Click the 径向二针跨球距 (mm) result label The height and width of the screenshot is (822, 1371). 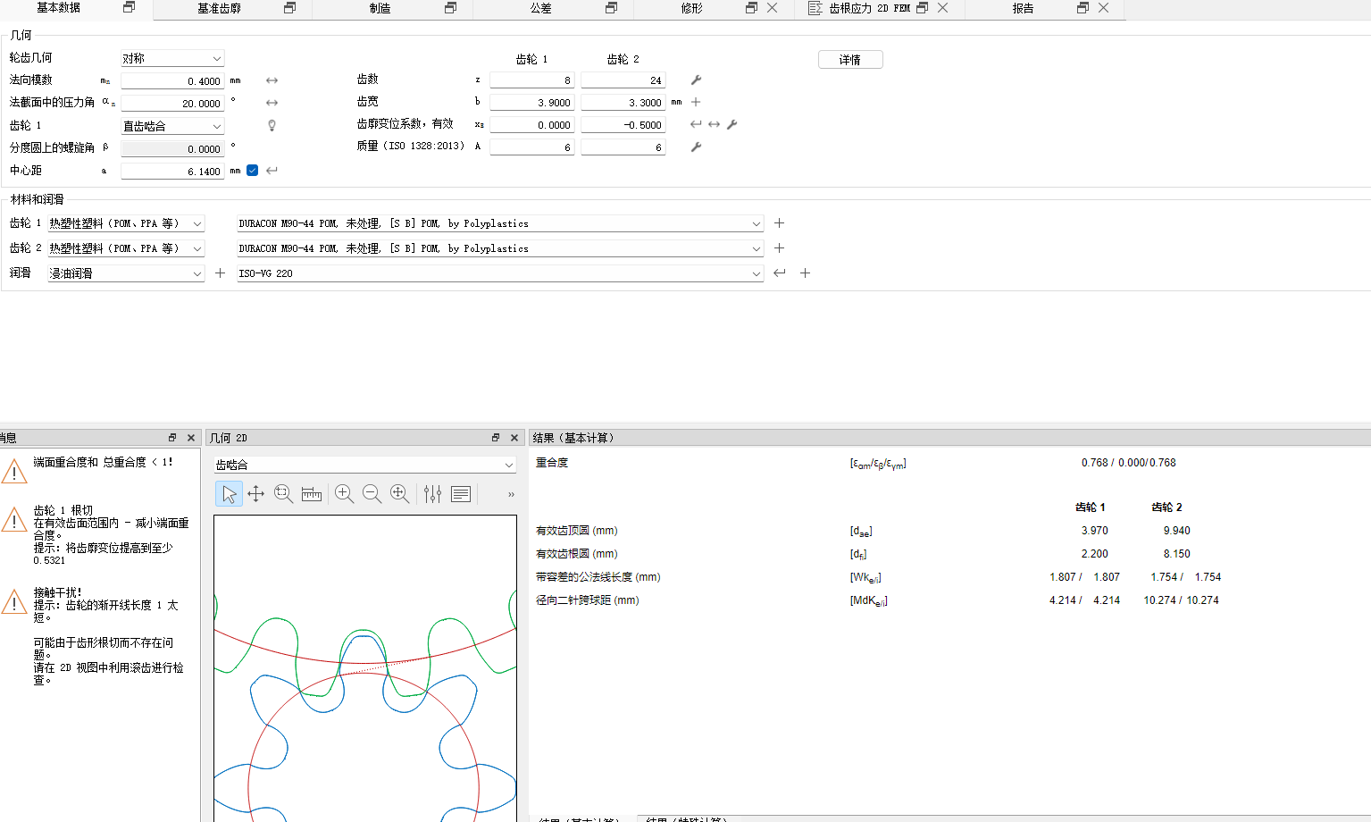(588, 600)
